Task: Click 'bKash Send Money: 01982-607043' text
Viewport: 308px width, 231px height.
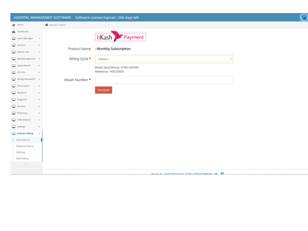Action: (x=117, y=67)
